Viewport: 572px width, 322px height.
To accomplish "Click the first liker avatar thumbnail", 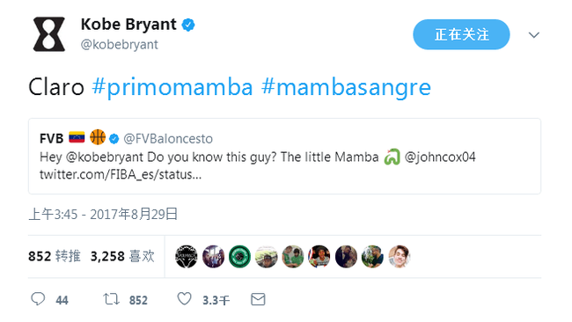I will pyautogui.click(x=187, y=257).
